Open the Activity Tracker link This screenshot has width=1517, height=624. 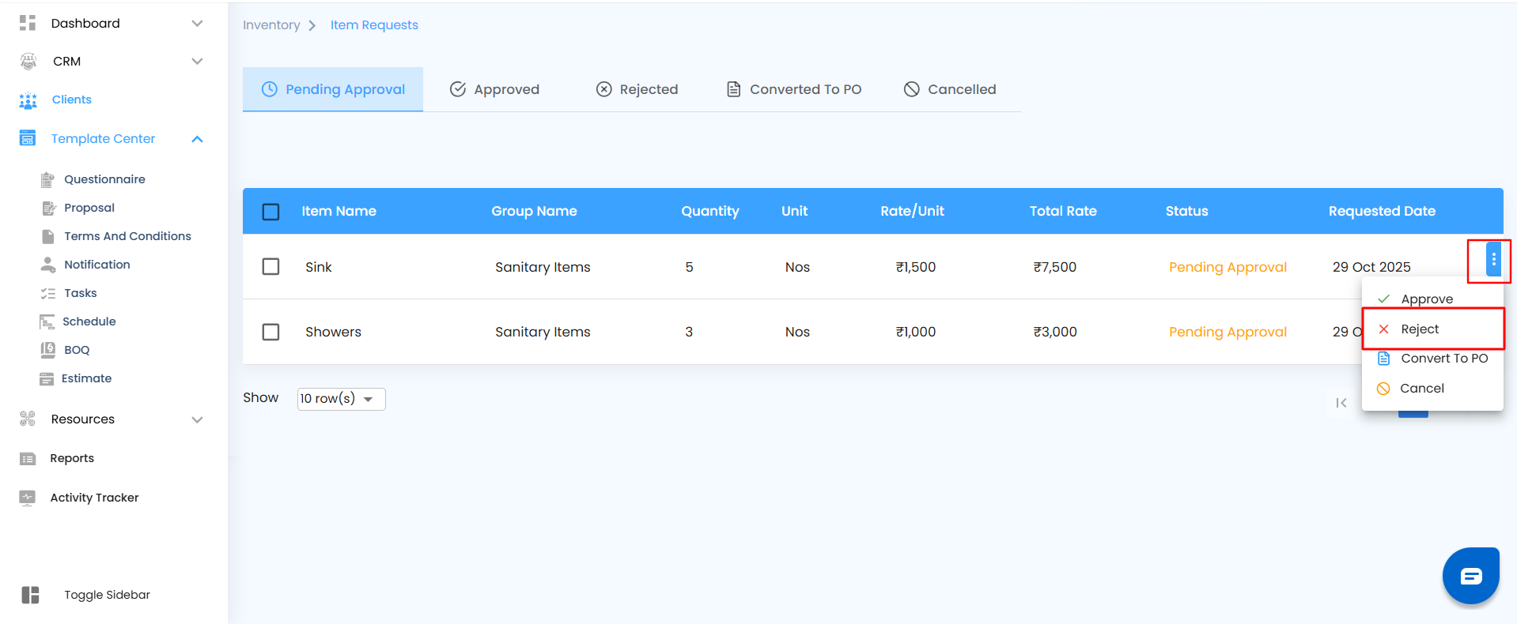[94, 498]
